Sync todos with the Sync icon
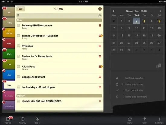Screen dimensions: 166x125 [x=130, y=120]
